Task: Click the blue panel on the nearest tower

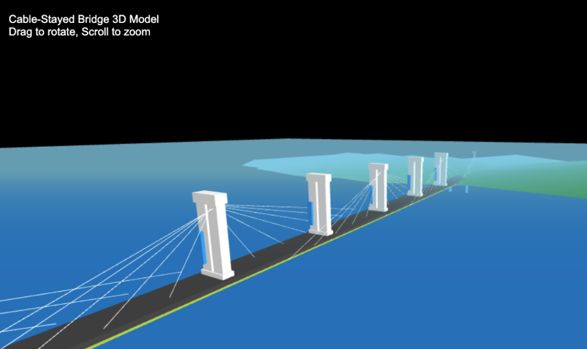Action: pyautogui.click(x=204, y=246)
